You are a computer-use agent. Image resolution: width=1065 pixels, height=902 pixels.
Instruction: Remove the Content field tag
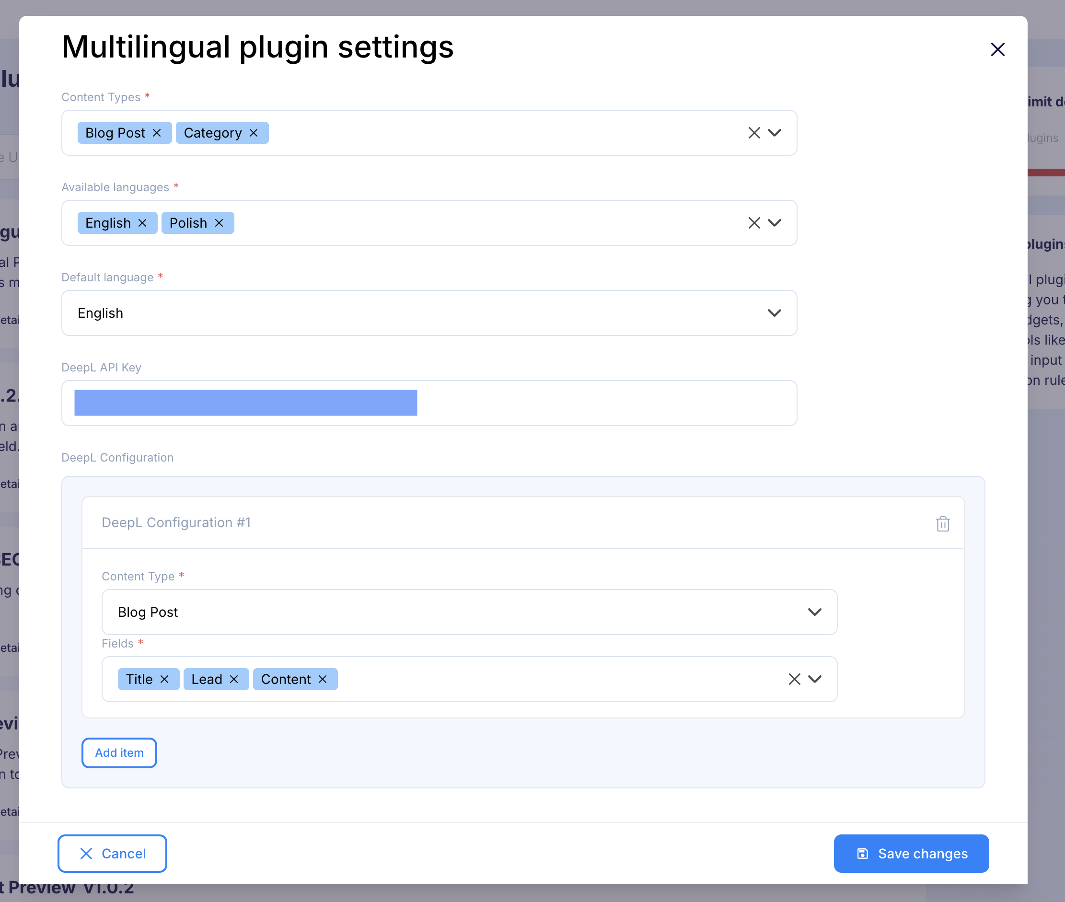(x=323, y=679)
